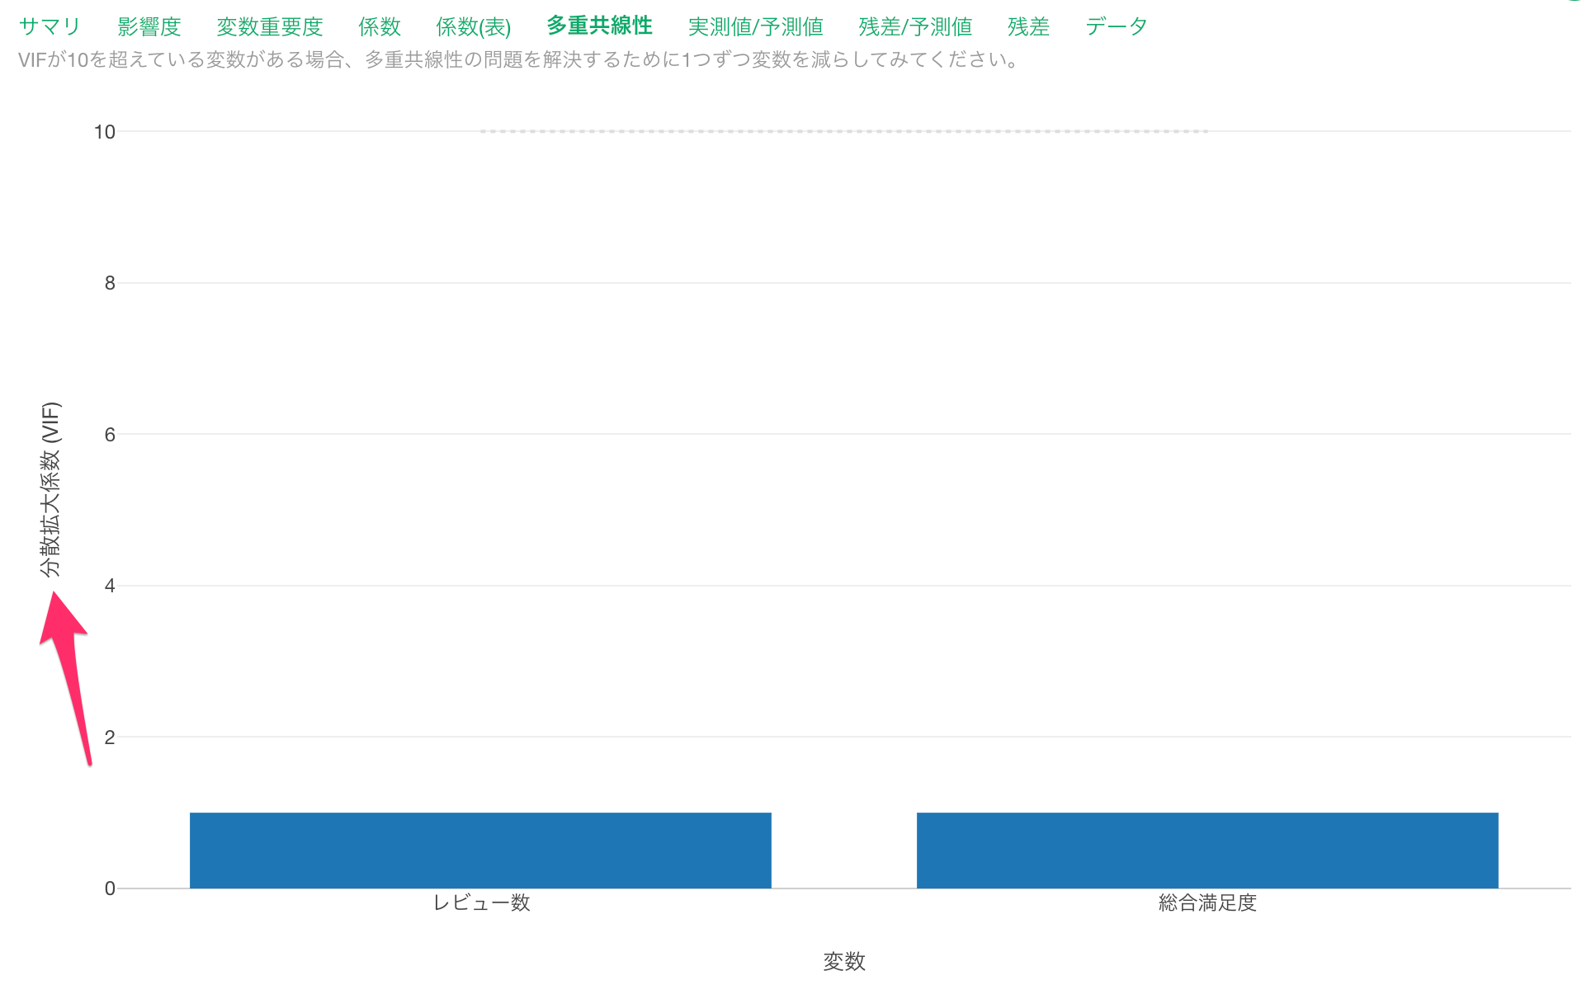Click the 総合満足度 VIF bar

(1207, 851)
